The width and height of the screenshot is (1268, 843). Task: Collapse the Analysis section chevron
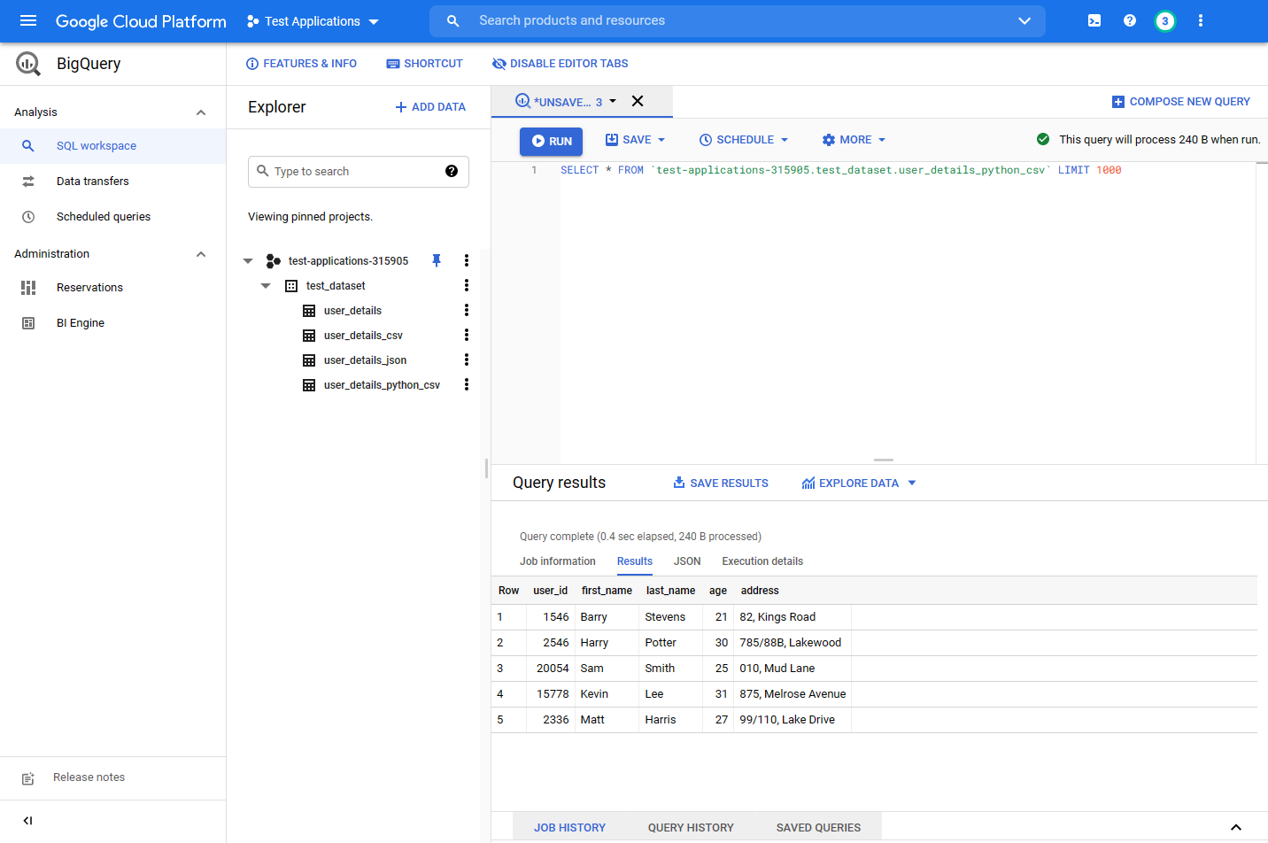pyautogui.click(x=201, y=112)
